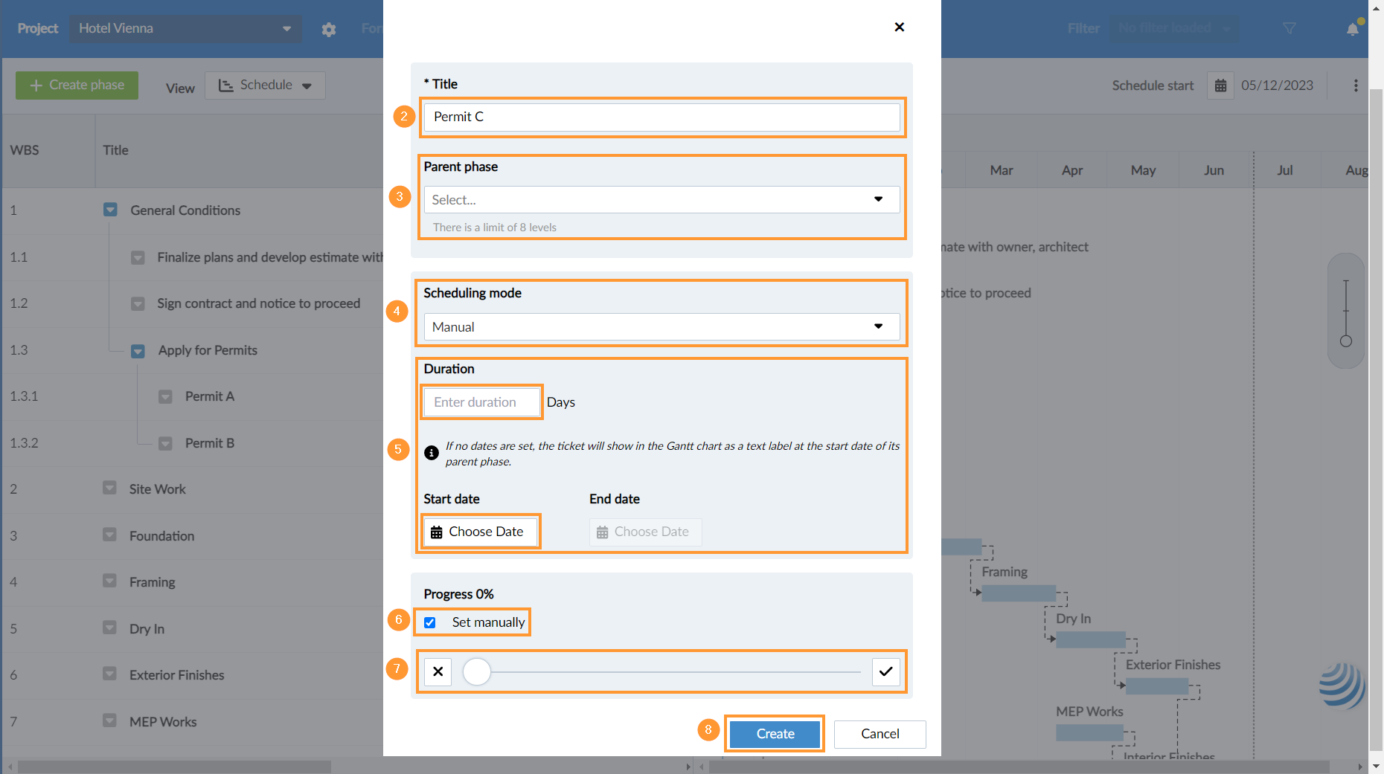Click the progress slider handle
Image resolution: width=1384 pixels, height=774 pixels.
coord(477,671)
